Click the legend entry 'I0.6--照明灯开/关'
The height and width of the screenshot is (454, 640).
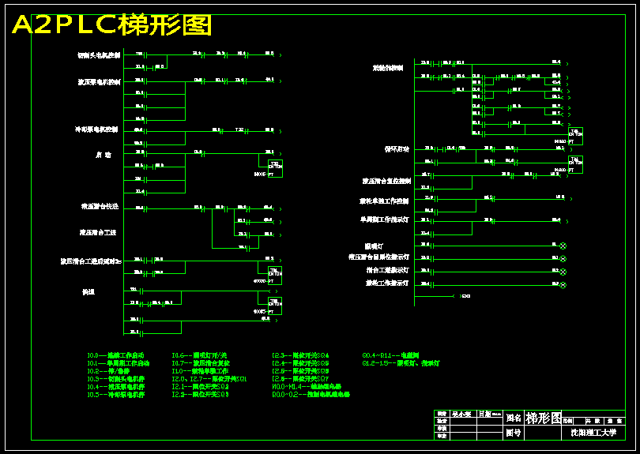coord(199,355)
